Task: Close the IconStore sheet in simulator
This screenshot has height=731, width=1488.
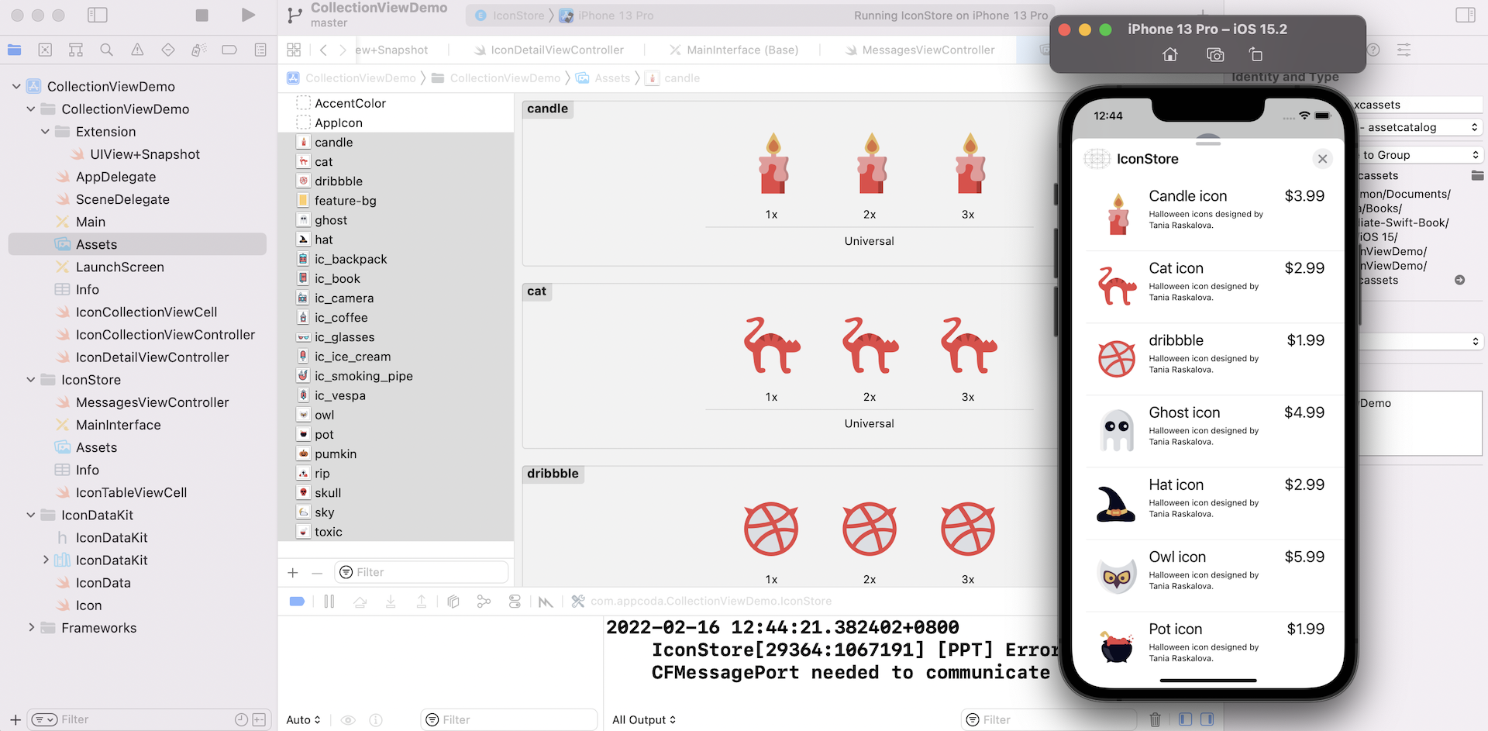Action: point(1322,159)
